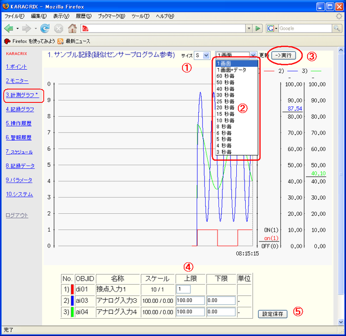Click the 設定保存 save settings button

(x=273, y=314)
